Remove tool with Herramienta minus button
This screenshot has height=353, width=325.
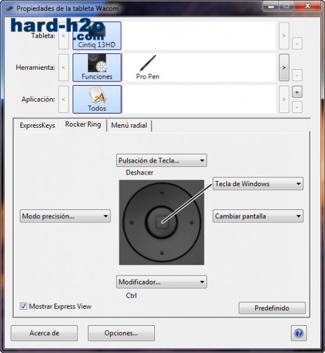tap(297, 76)
